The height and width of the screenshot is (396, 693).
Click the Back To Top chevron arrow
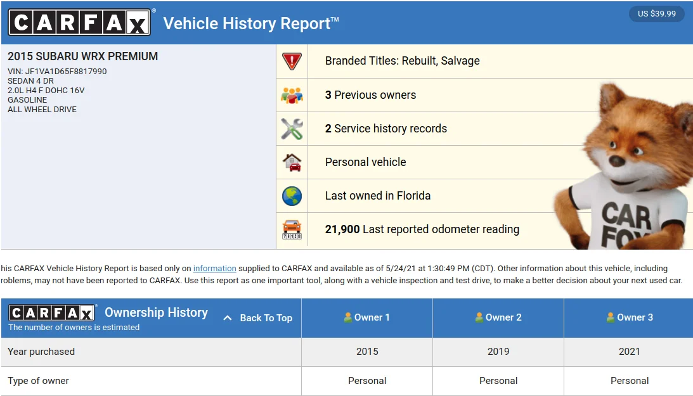pos(227,318)
